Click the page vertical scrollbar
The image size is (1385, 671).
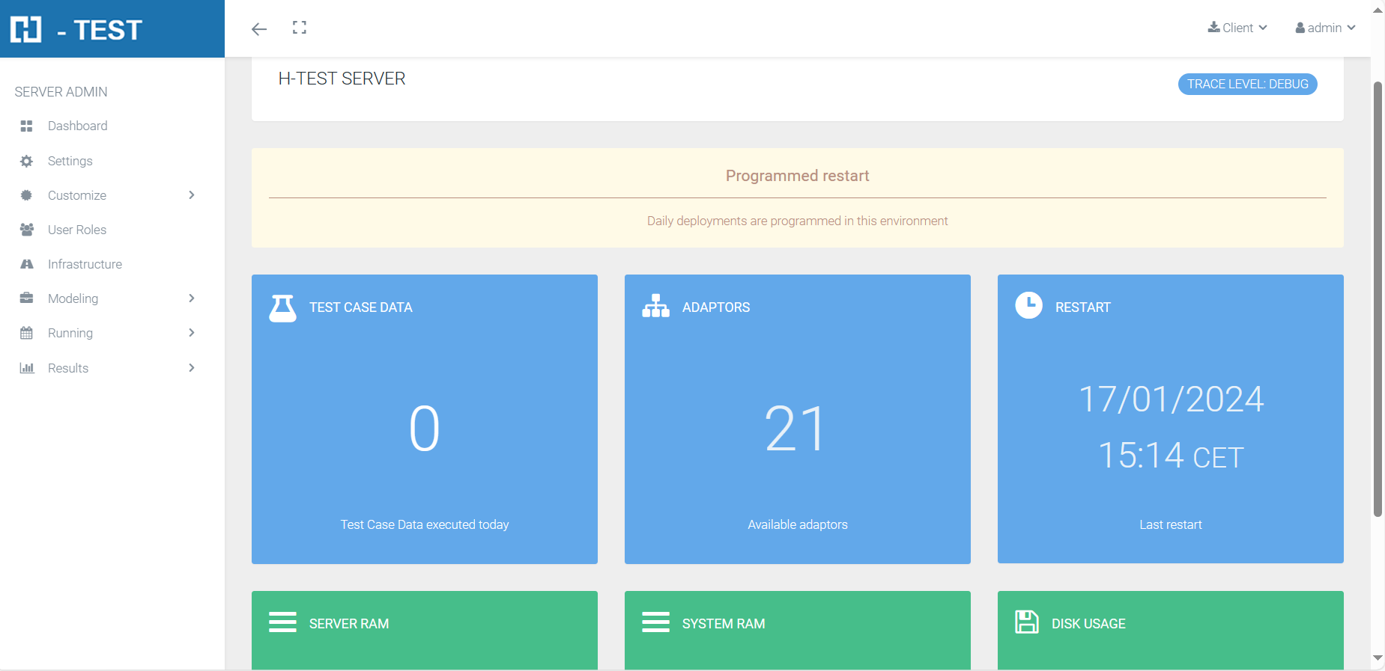coord(1377,299)
